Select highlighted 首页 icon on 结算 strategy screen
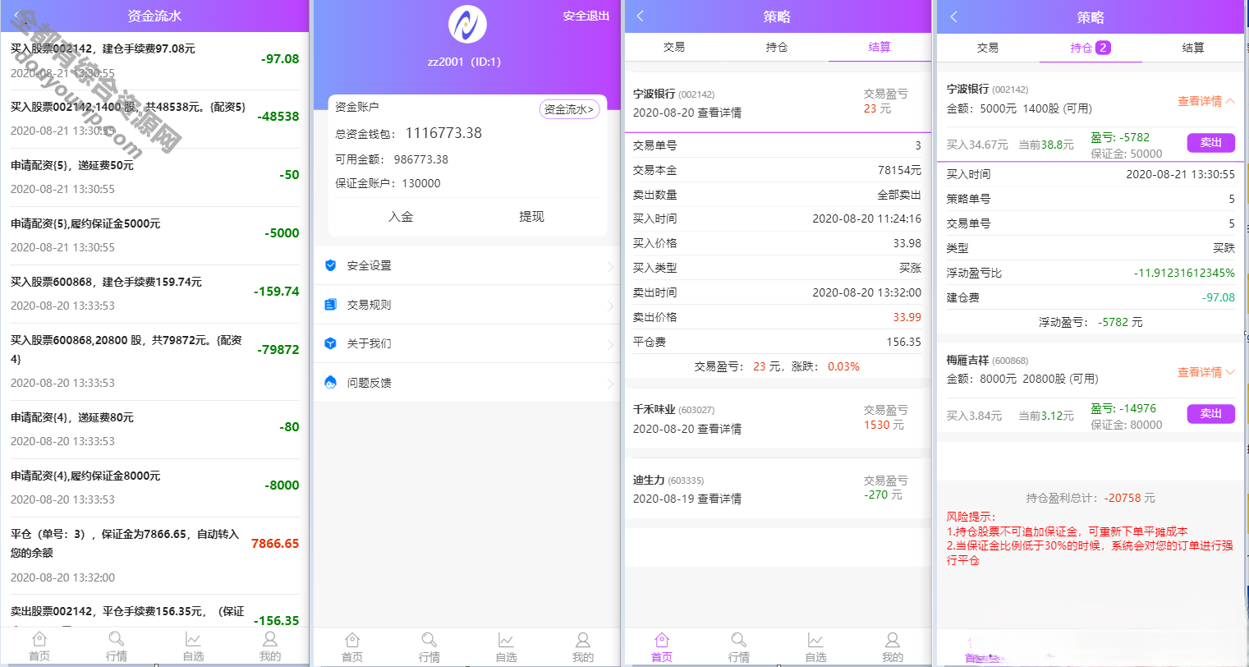 (x=662, y=640)
